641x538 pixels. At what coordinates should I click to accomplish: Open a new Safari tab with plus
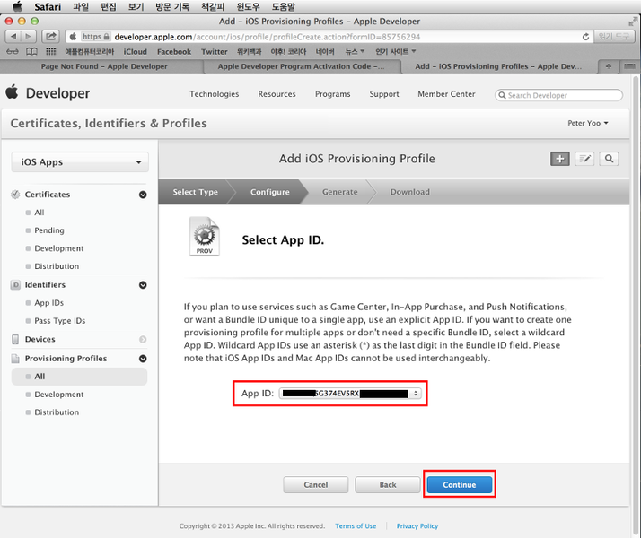coord(610,66)
